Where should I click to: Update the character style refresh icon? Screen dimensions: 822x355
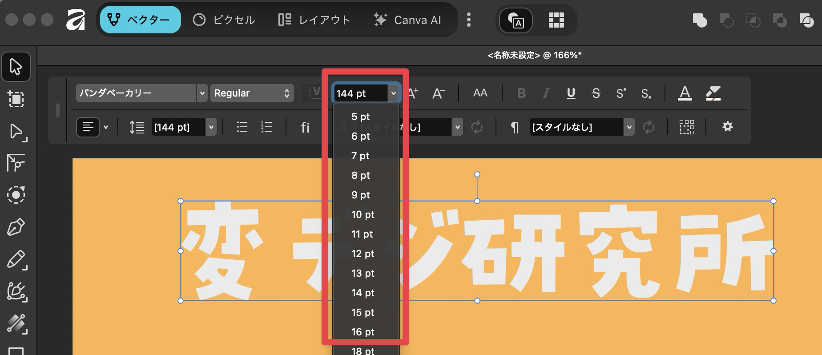477,127
